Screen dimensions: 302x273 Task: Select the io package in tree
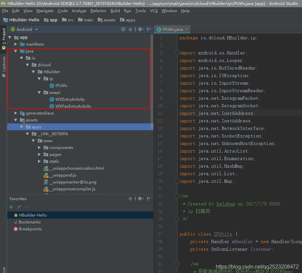33,58
